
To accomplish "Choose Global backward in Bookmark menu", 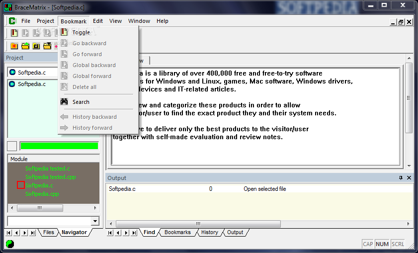I will point(98,65).
